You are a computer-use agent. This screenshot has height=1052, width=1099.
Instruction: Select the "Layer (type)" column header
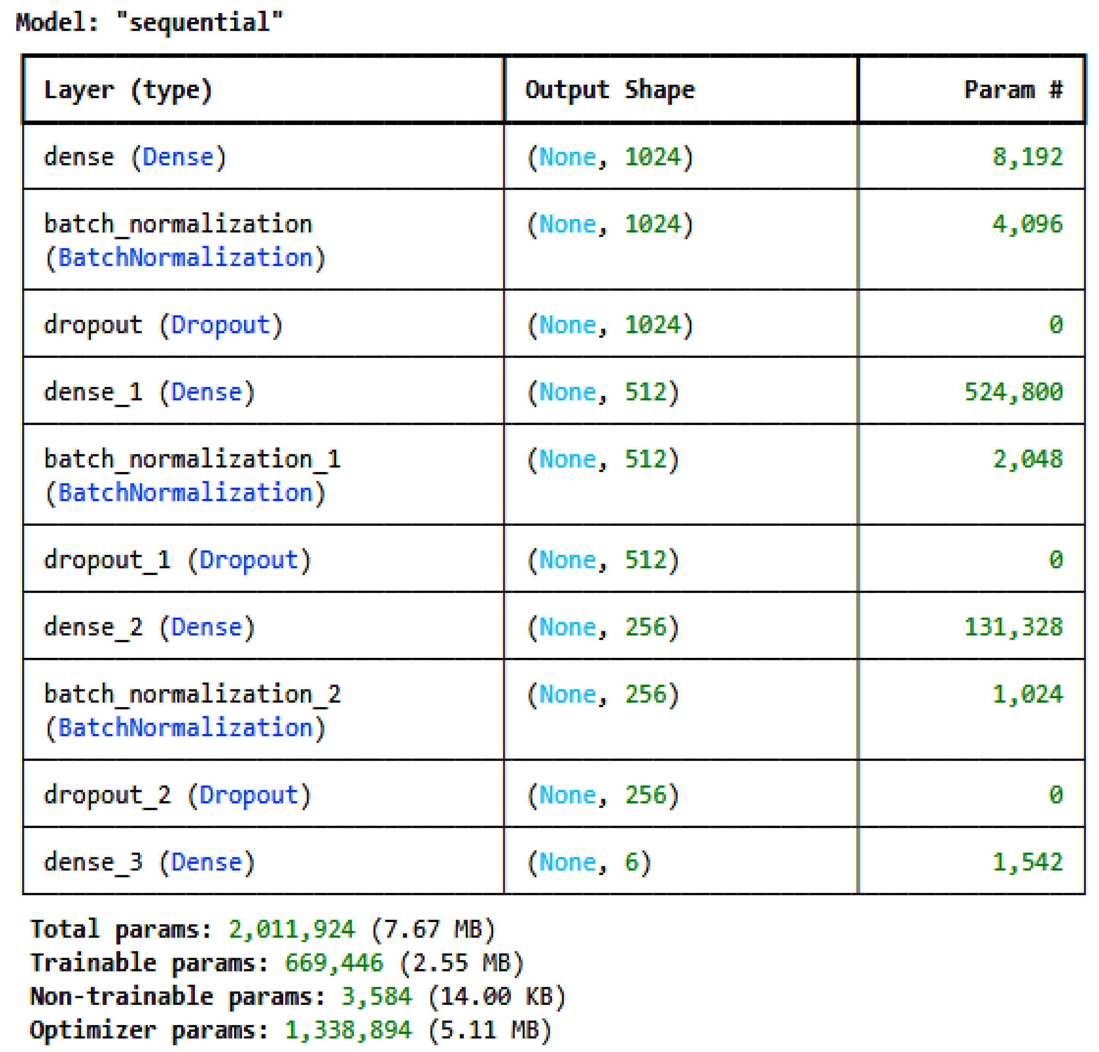(x=128, y=90)
